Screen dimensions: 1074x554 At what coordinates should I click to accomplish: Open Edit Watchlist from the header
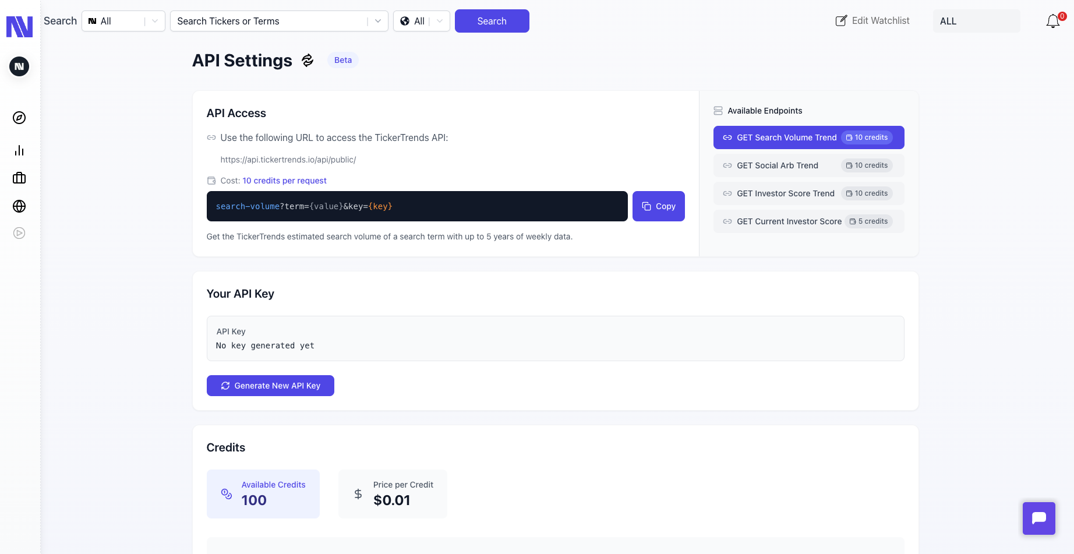coord(872,20)
